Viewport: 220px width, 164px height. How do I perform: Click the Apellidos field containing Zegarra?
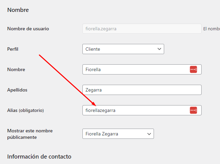[141, 90]
